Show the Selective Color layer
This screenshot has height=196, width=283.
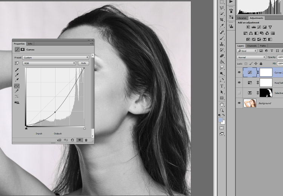pos(239,93)
